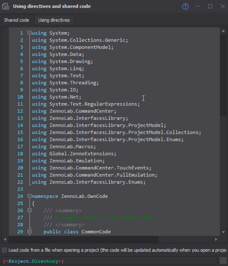Click line 17 using ZennoLab.Macros
The image size is (228, 266).
[64, 147]
